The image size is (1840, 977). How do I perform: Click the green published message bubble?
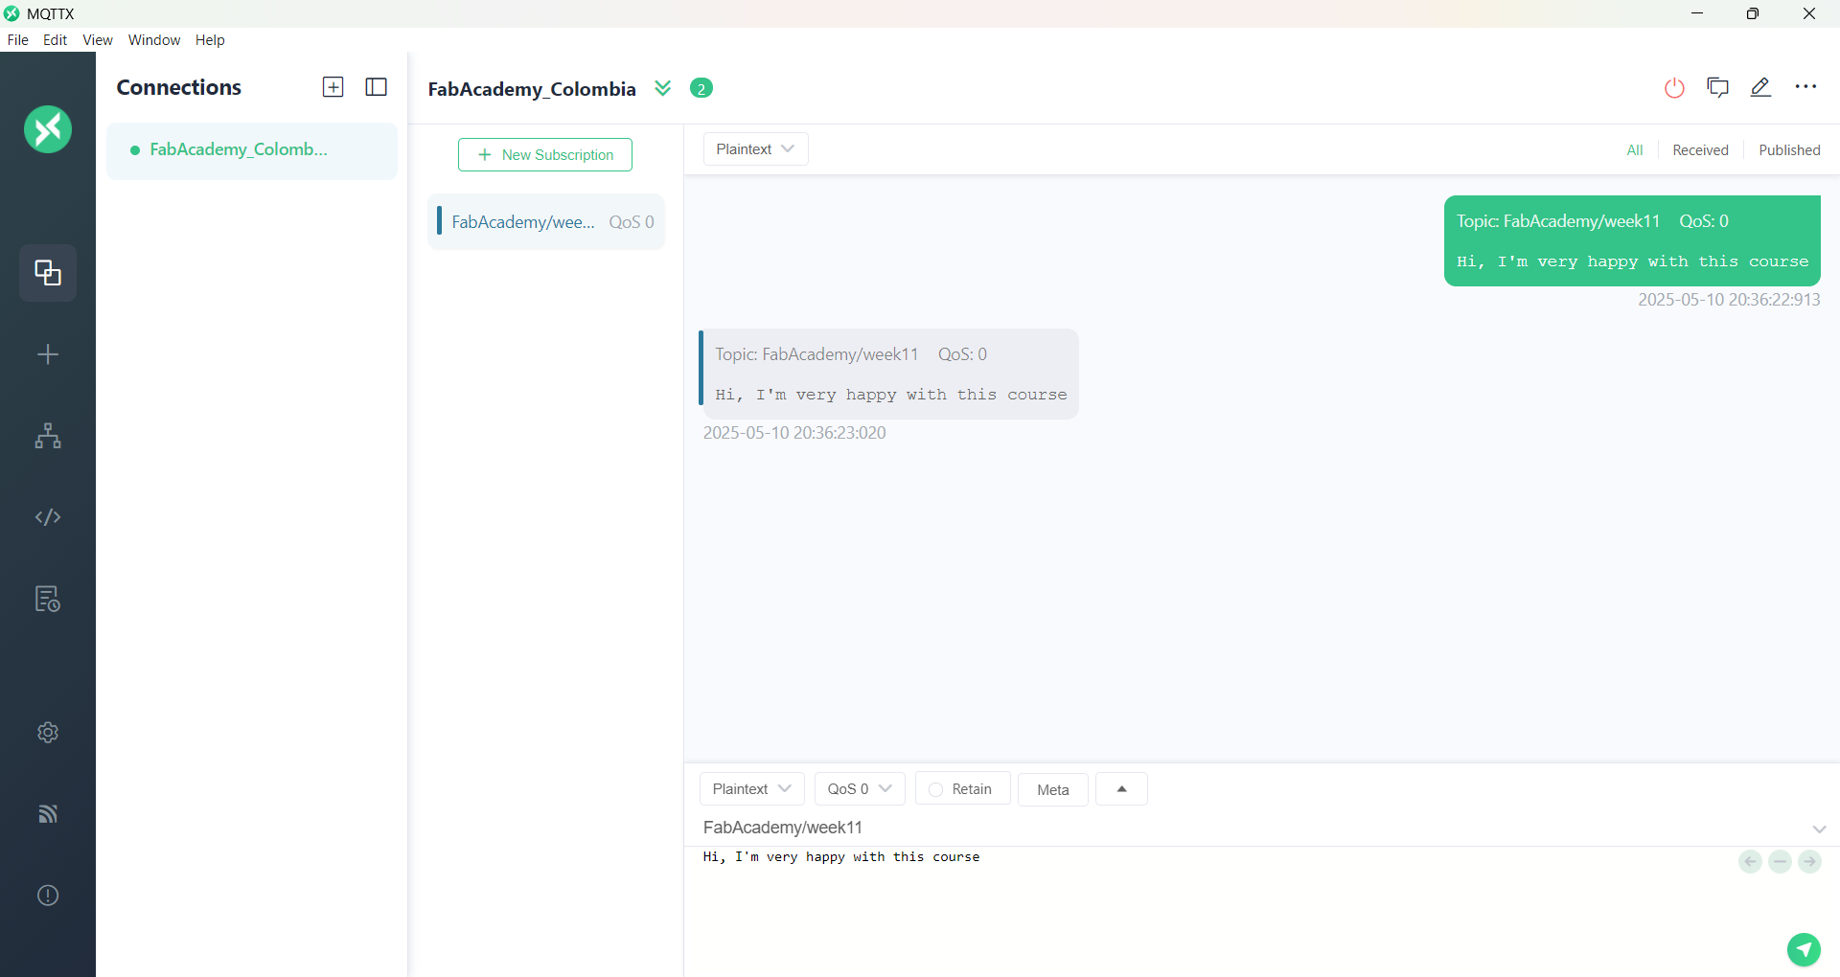pyautogui.click(x=1632, y=241)
